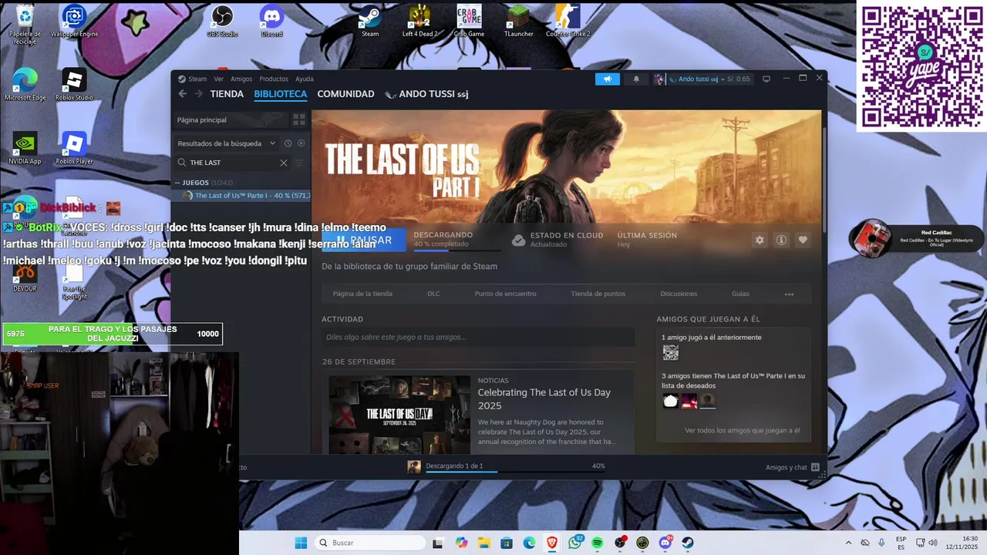Open Crab Game desktop shortcut
This screenshot has width=987, height=555.
[x=469, y=21]
